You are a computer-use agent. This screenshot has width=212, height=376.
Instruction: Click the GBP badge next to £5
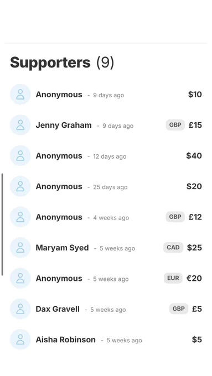click(x=179, y=309)
